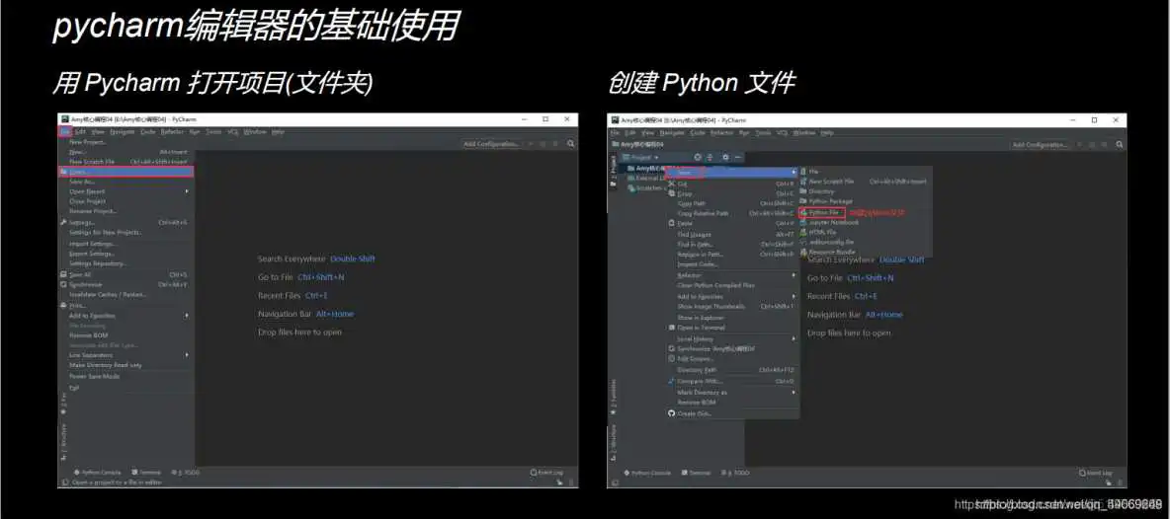The width and height of the screenshot is (1170, 519).
Task: Open the File menu in left window
Action: [65, 132]
